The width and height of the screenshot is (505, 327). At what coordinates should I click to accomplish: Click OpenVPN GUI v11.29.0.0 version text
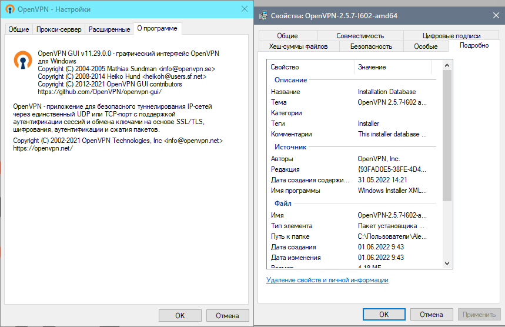(x=75, y=54)
